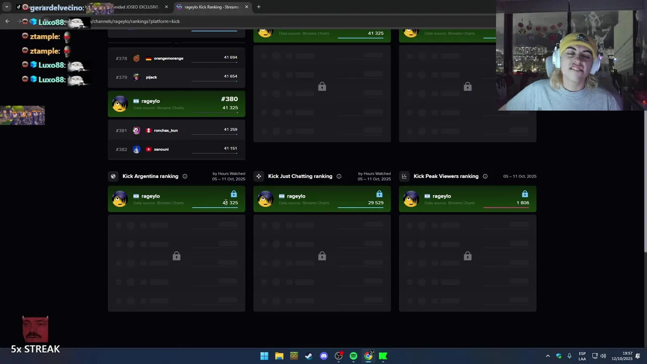
Task: Click the page vertical scrollbar
Action: [x=645, y=181]
